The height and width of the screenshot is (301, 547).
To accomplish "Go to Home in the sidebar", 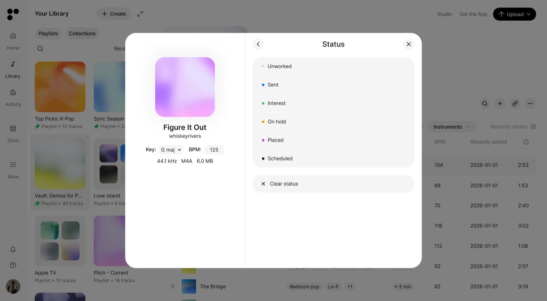I will pyautogui.click(x=13, y=41).
